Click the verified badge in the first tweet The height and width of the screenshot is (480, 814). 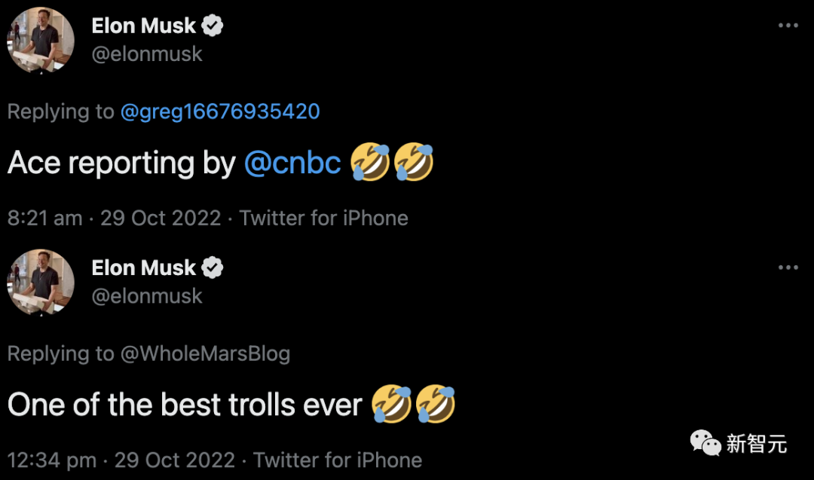pos(213,26)
